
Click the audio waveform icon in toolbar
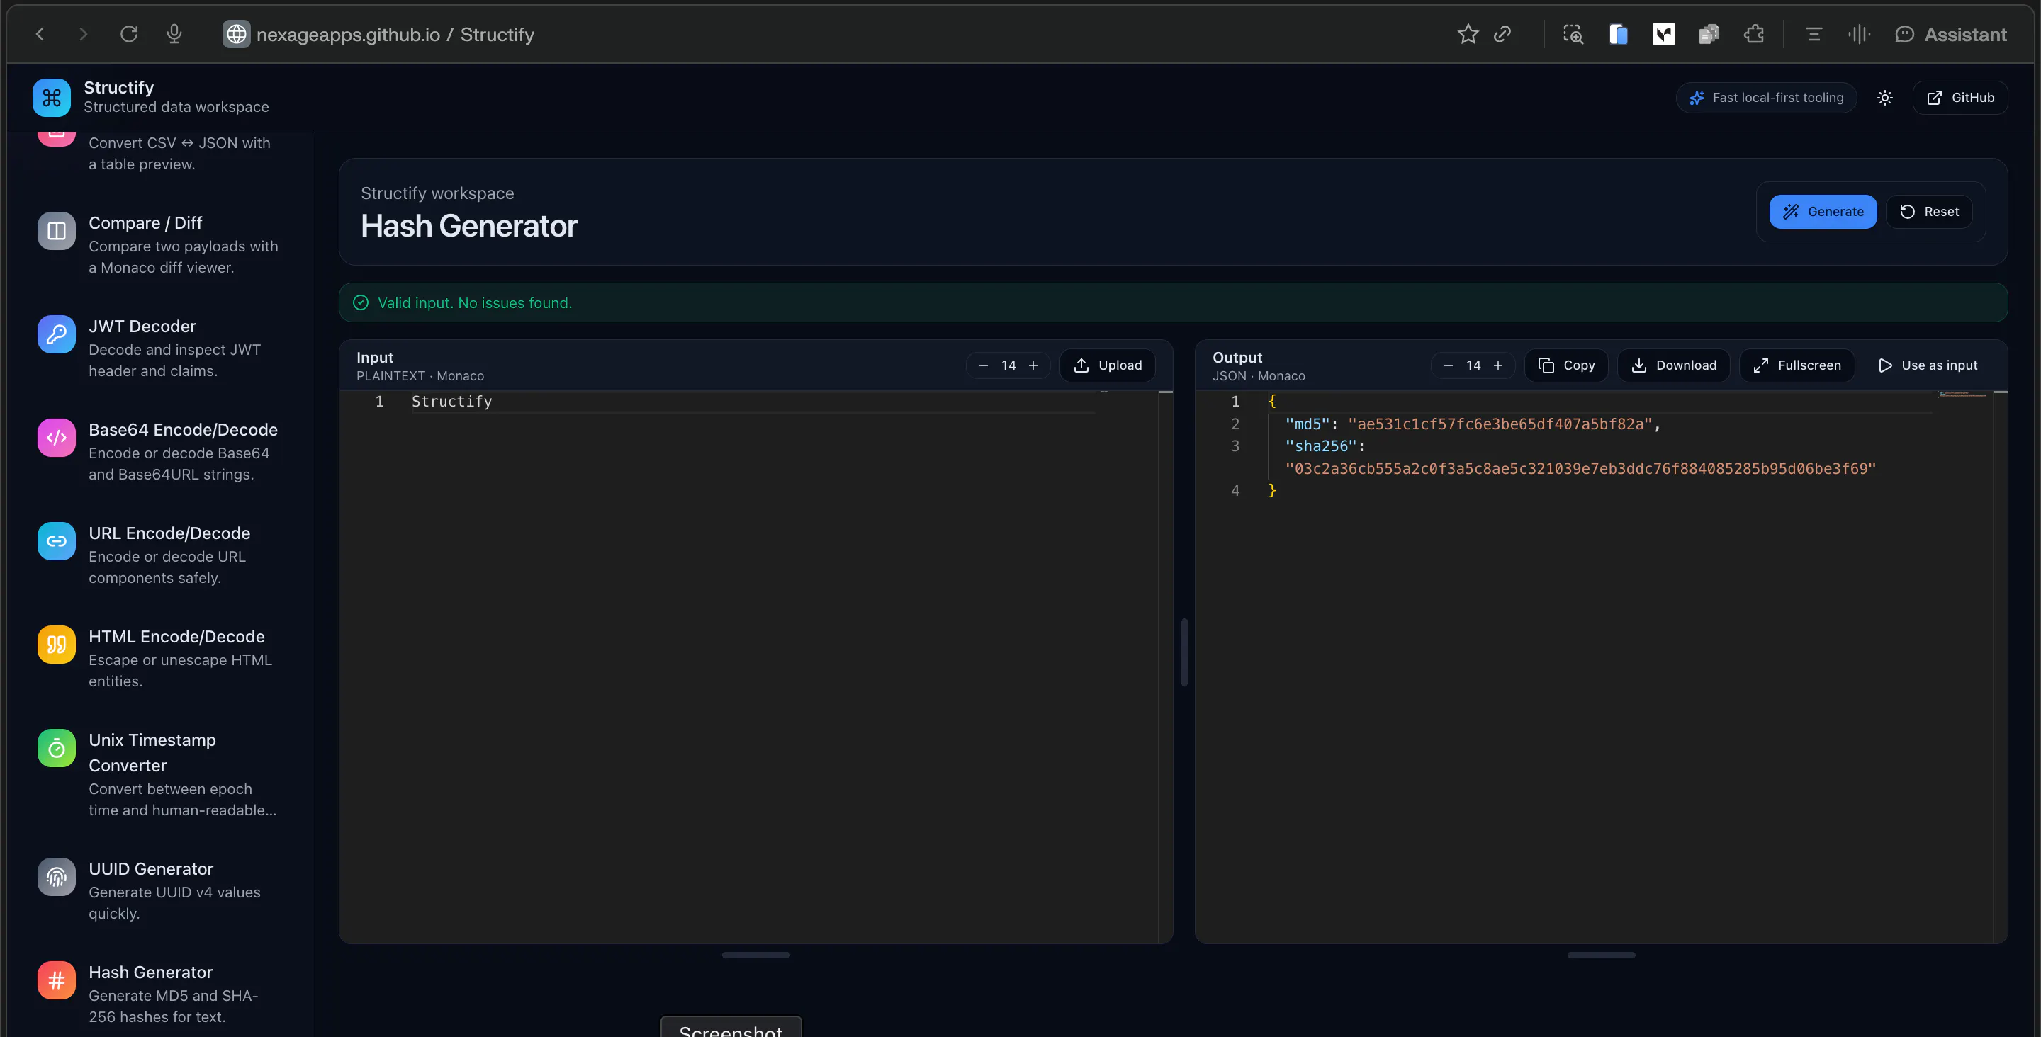click(1859, 34)
